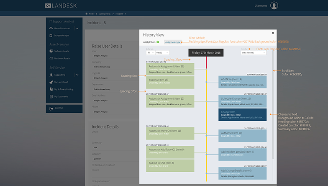Close the History View dialog
328x186 pixels.
(273, 33)
